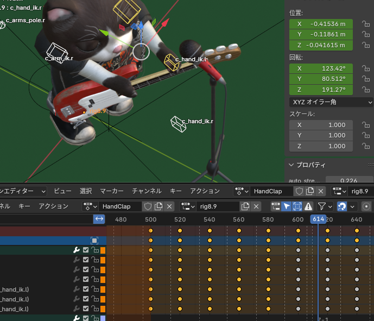Enable proportional editing circle icon
Image resolution: width=374 pixels, height=321 pixels.
click(x=366, y=206)
